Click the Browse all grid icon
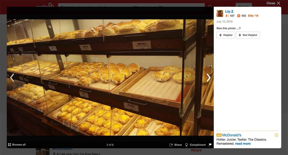The height and width of the screenshot is (155, 288). (9, 145)
